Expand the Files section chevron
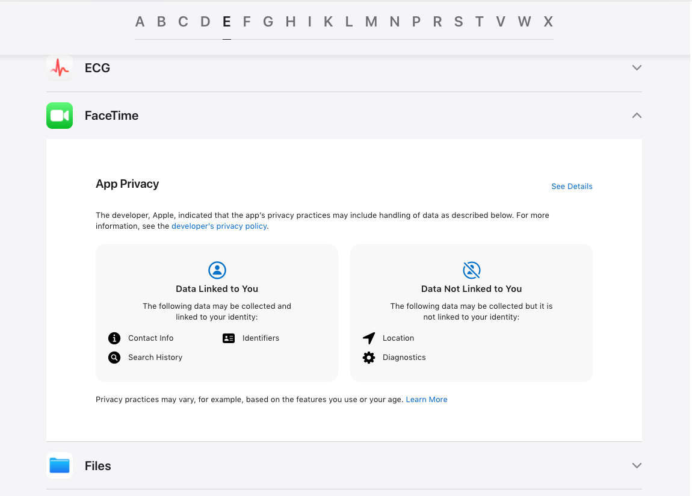 [x=637, y=465]
